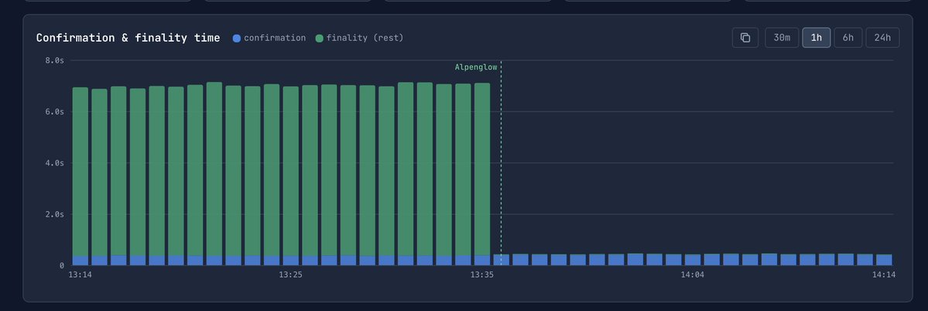The image size is (928, 311).
Task: Click the 13:35 x-axis label
Action: 481,275
